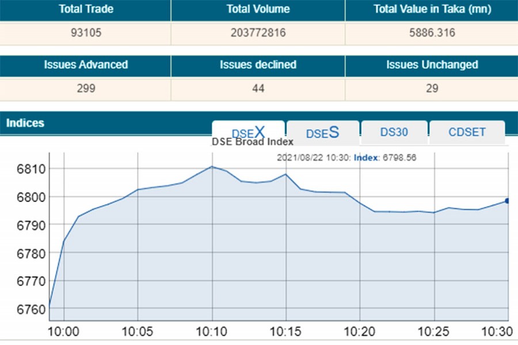Click the Issues Advanced header
This screenshot has width=518, height=345.
(x=85, y=65)
